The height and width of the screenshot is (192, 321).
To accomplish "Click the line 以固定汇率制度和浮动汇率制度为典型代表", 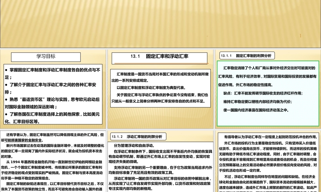I will (151, 88).
